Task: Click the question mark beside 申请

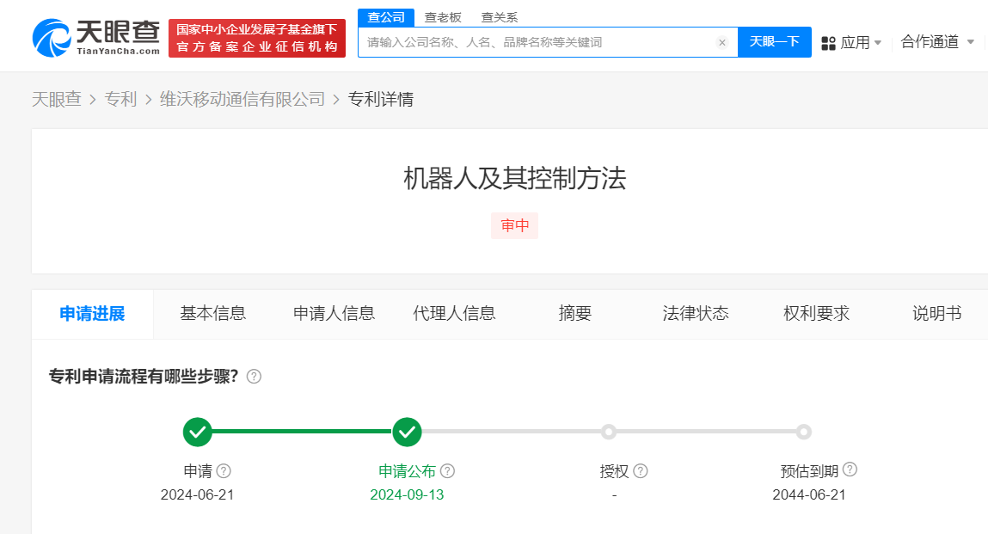Action: (x=224, y=471)
